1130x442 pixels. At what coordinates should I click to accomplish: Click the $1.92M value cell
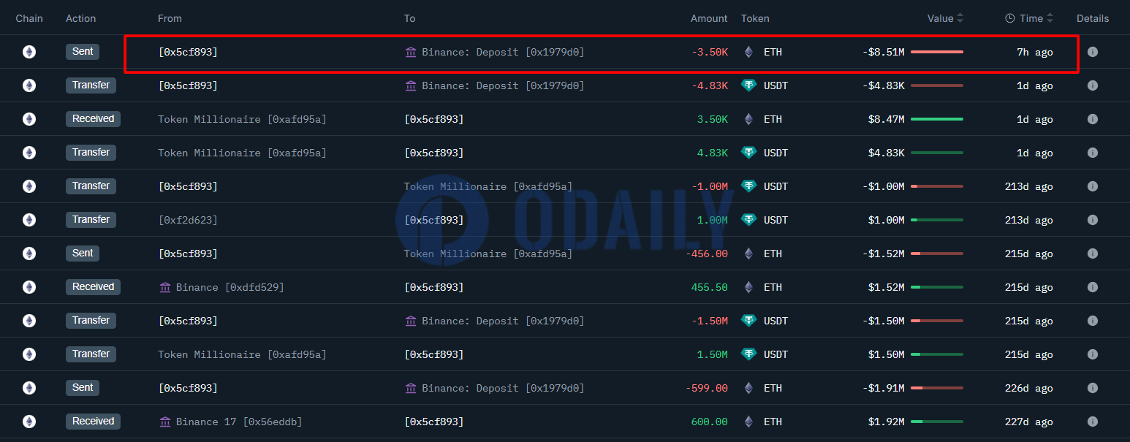(886, 422)
